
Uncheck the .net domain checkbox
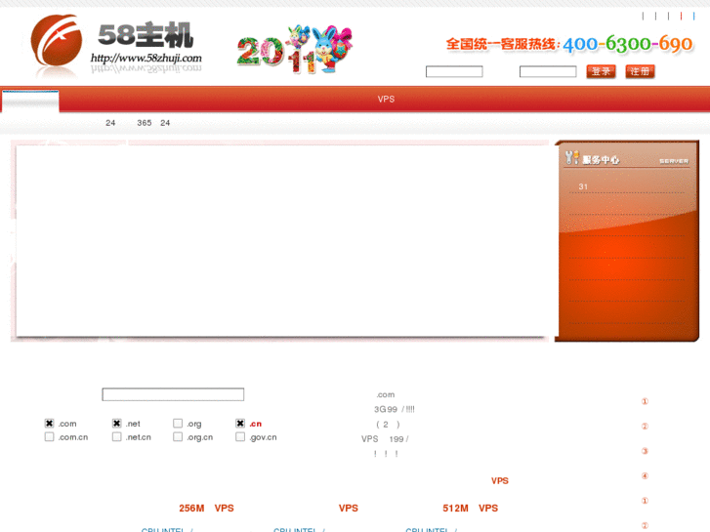tap(117, 424)
